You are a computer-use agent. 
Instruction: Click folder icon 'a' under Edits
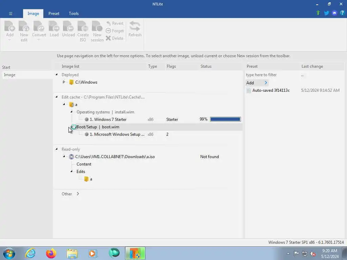[86, 179]
